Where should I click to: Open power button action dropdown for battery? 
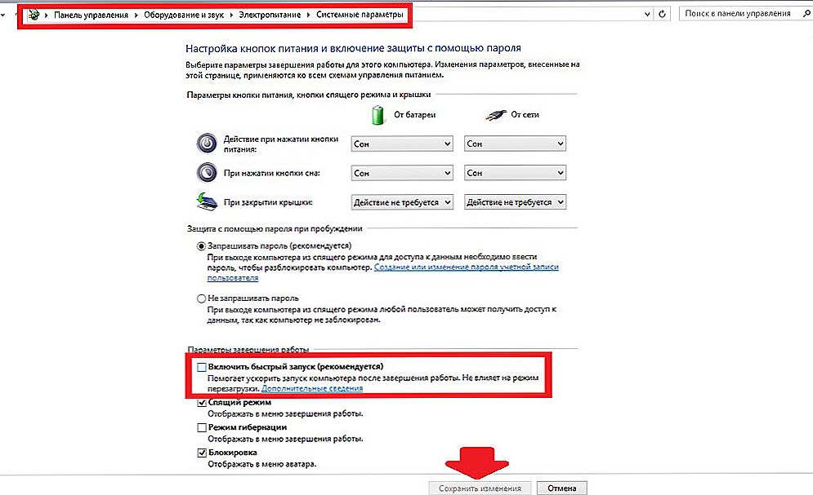pyautogui.click(x=402, y=144)
